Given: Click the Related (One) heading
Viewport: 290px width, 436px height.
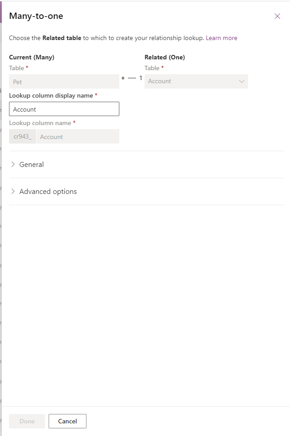Looking at the screenshot, I should click(x=165, y=57).
